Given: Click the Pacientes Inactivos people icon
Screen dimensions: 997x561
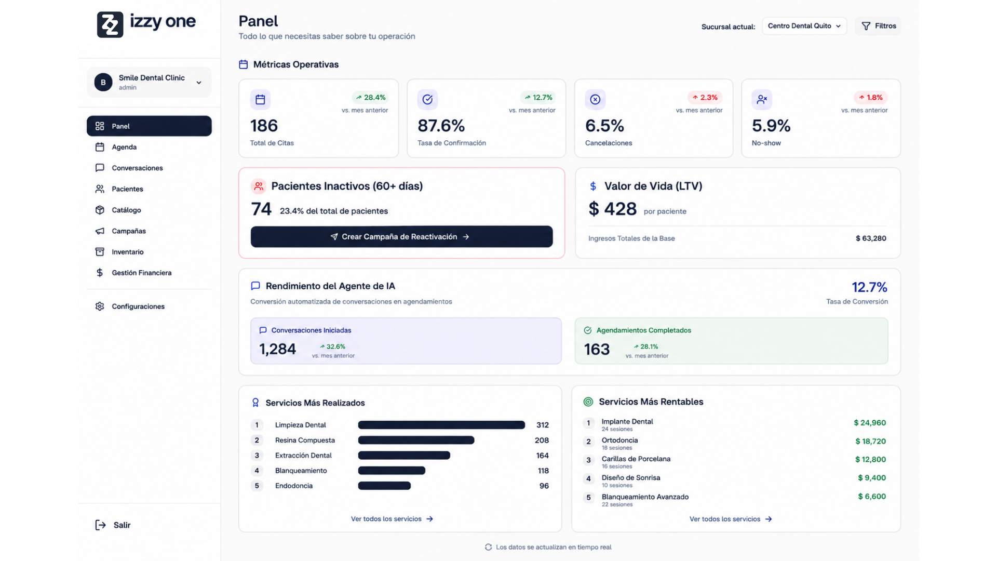Looking at the screenshot, I should pos(259,186).
